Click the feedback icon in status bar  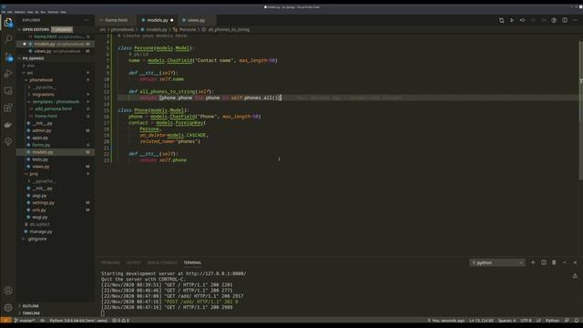[567, 321]
